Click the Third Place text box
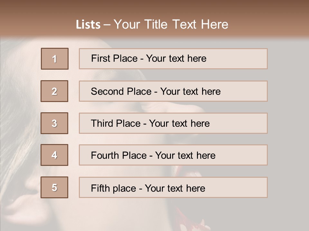Screen dimensions: 309x231 pos(173,123)
